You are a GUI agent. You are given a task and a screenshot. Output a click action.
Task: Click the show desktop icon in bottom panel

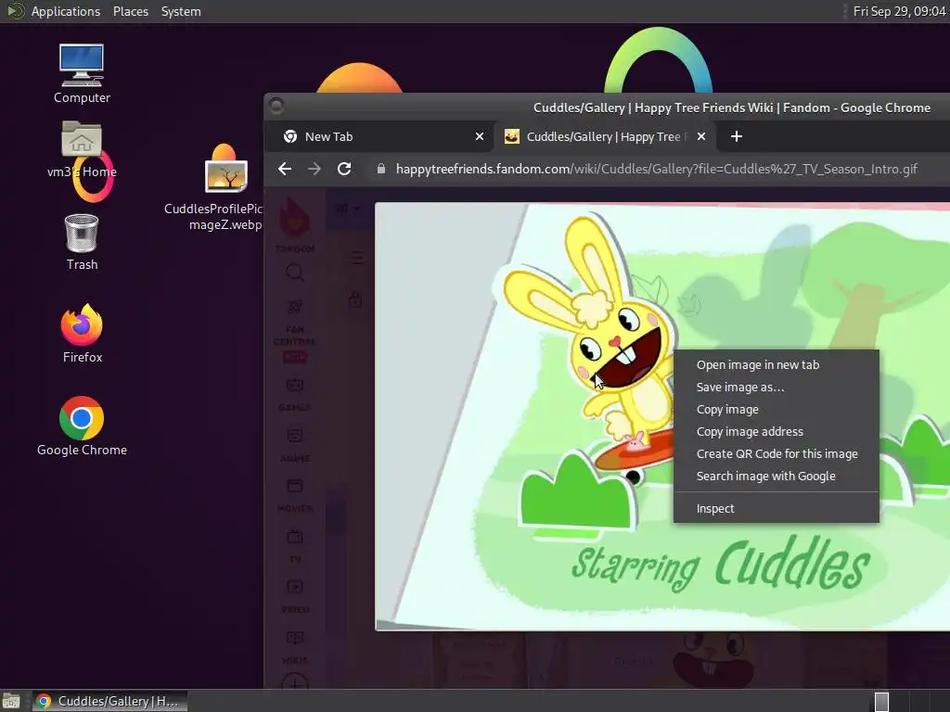[11, 701]
